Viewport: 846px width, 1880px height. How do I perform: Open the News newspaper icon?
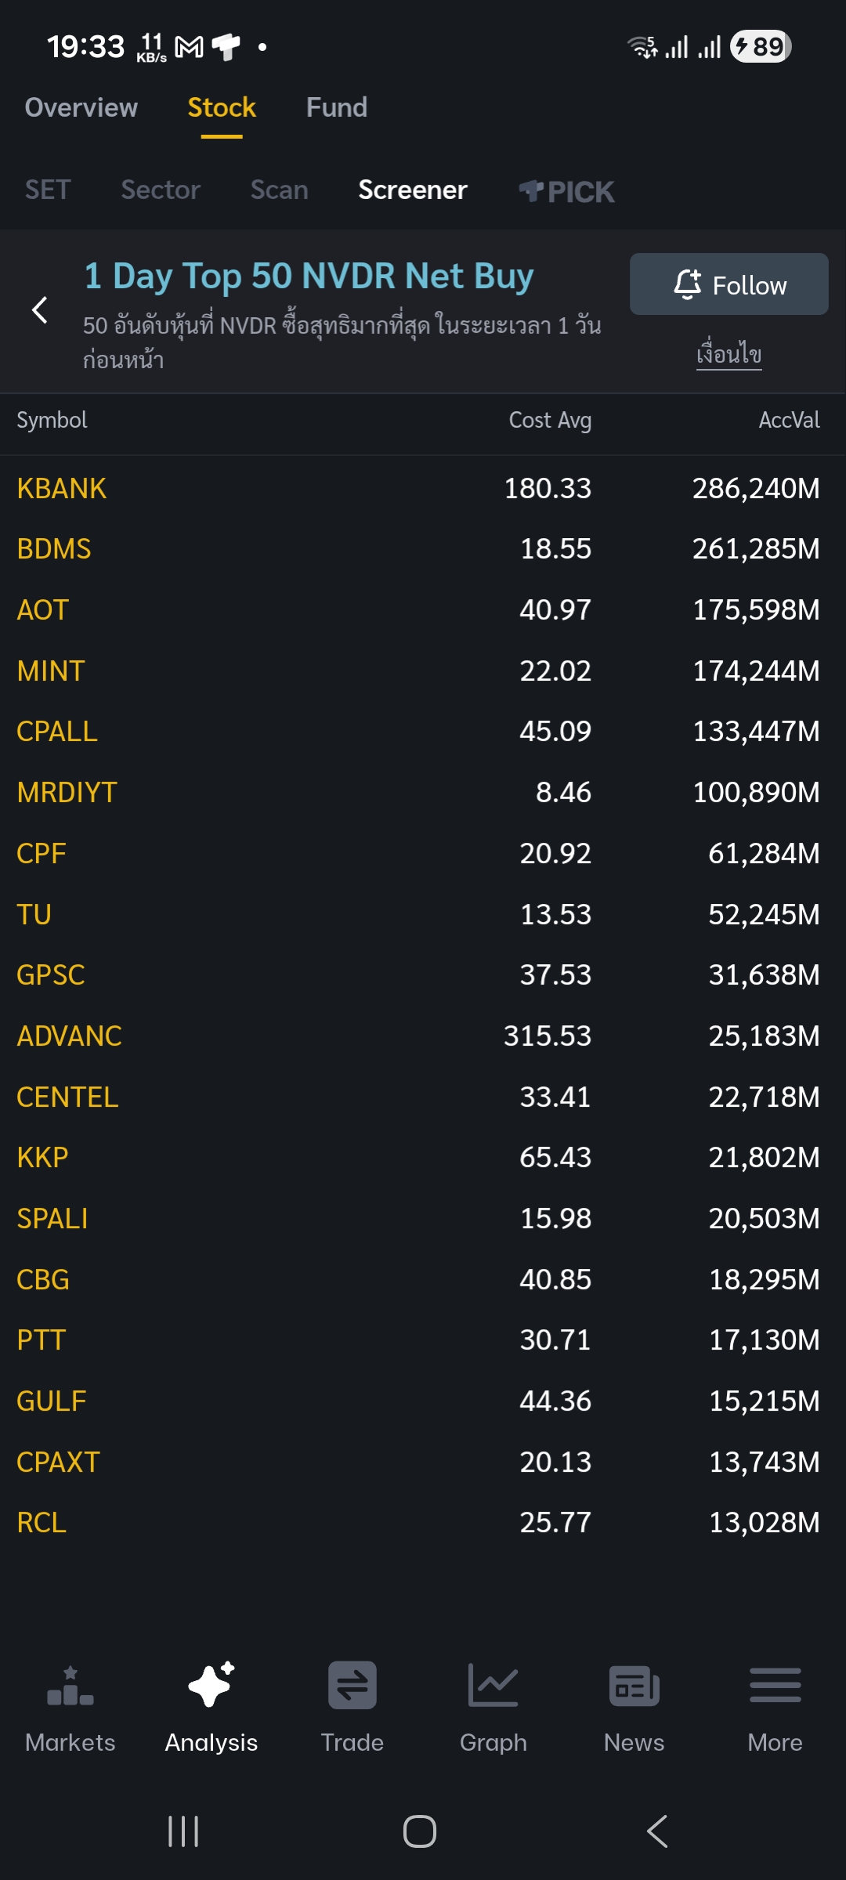pos(634,1686)
